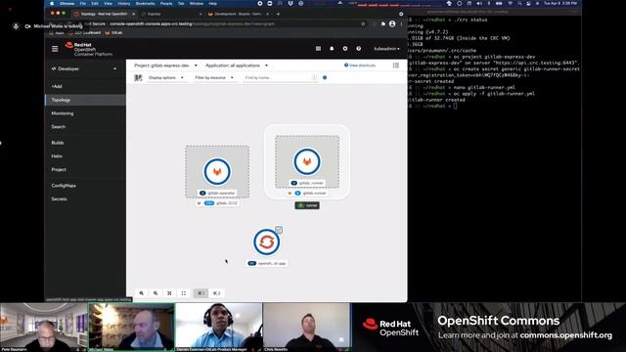Screen dimensions: 626x352
Task: Select Topology in the sidebar
Action: [85, 100]
